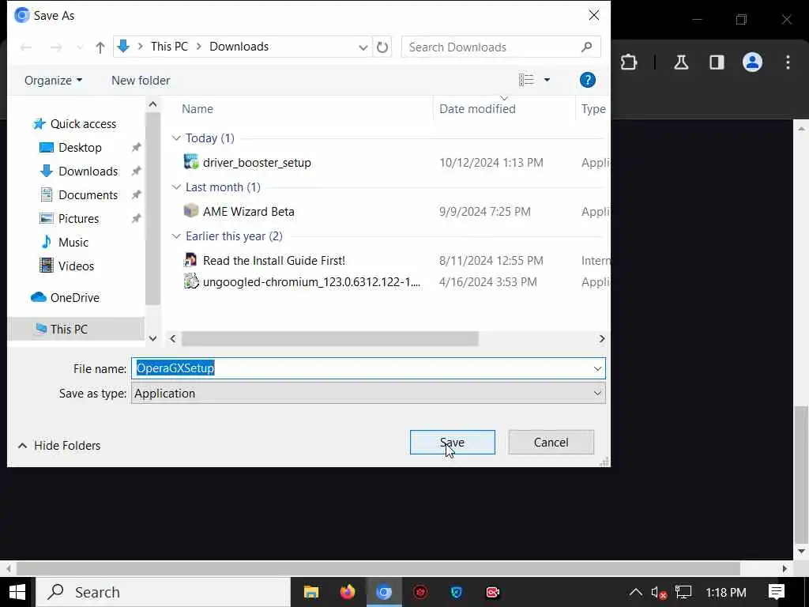Open the Chrome Labs flask icon
The image size is (809, 607).
(x=681, y=62)
